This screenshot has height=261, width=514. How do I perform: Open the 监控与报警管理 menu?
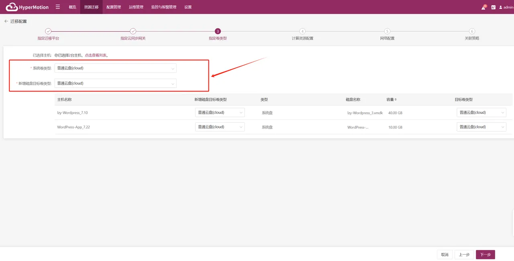tap(164, 7)
